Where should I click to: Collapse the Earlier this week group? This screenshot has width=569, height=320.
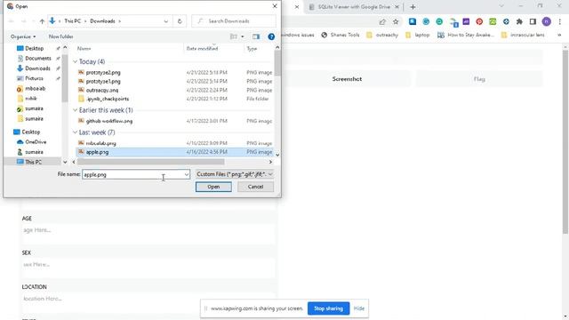tap(75, 110)
